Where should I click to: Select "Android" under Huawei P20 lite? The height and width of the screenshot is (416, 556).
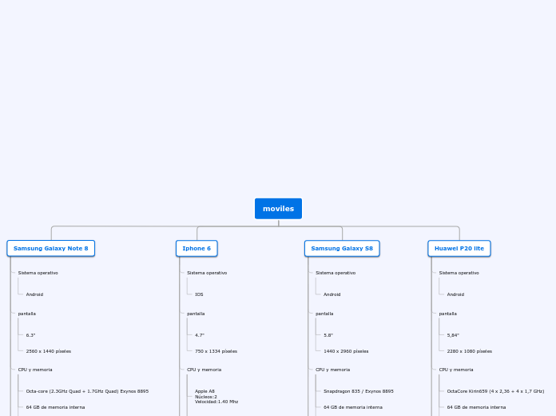coord(455,294)
